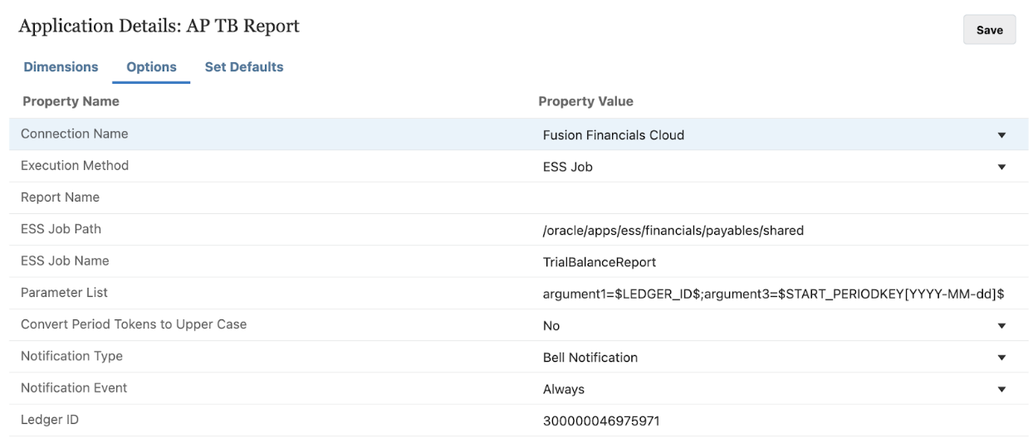1033x438 pixels.
Task: Expand the Connection Name dropdown arrow
Action: pos(1001,135)
